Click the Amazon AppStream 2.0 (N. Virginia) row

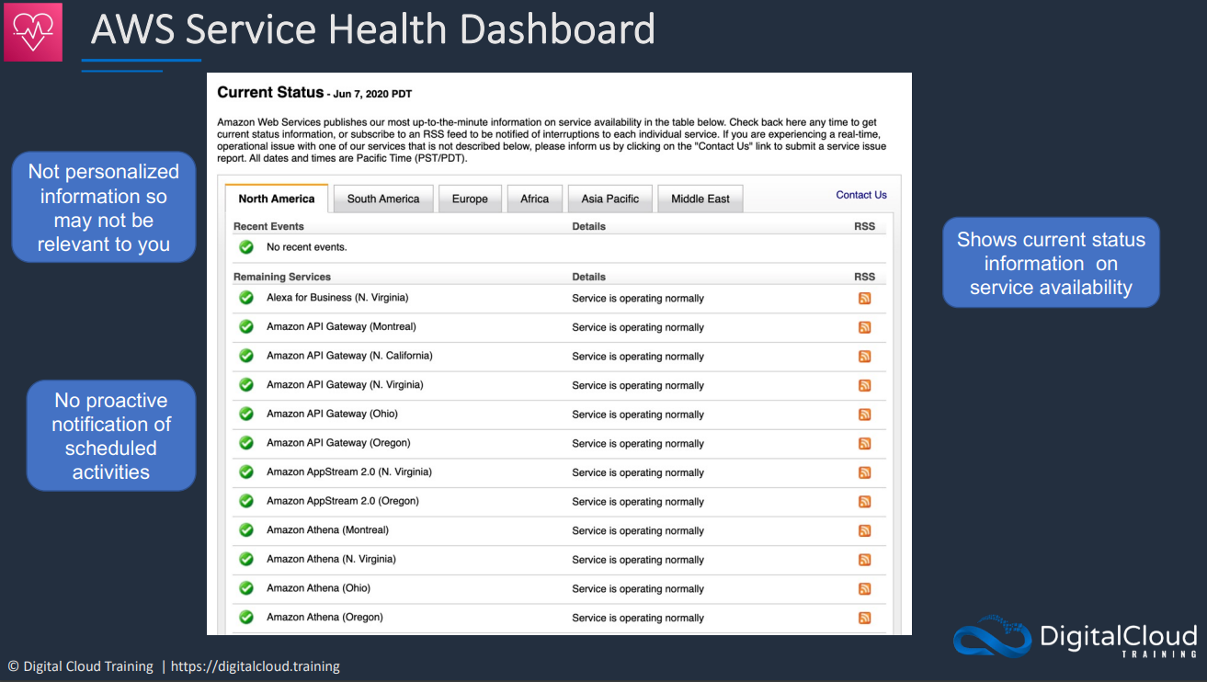[x=559, y=472]
